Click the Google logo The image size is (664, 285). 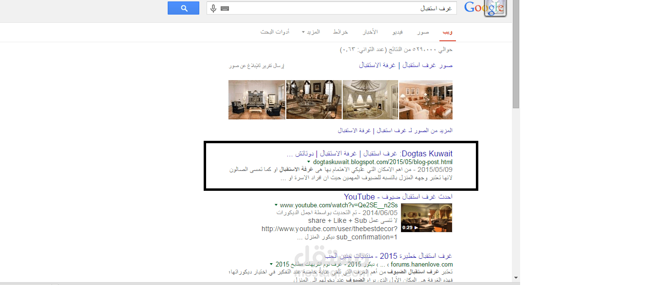(485, 8)
